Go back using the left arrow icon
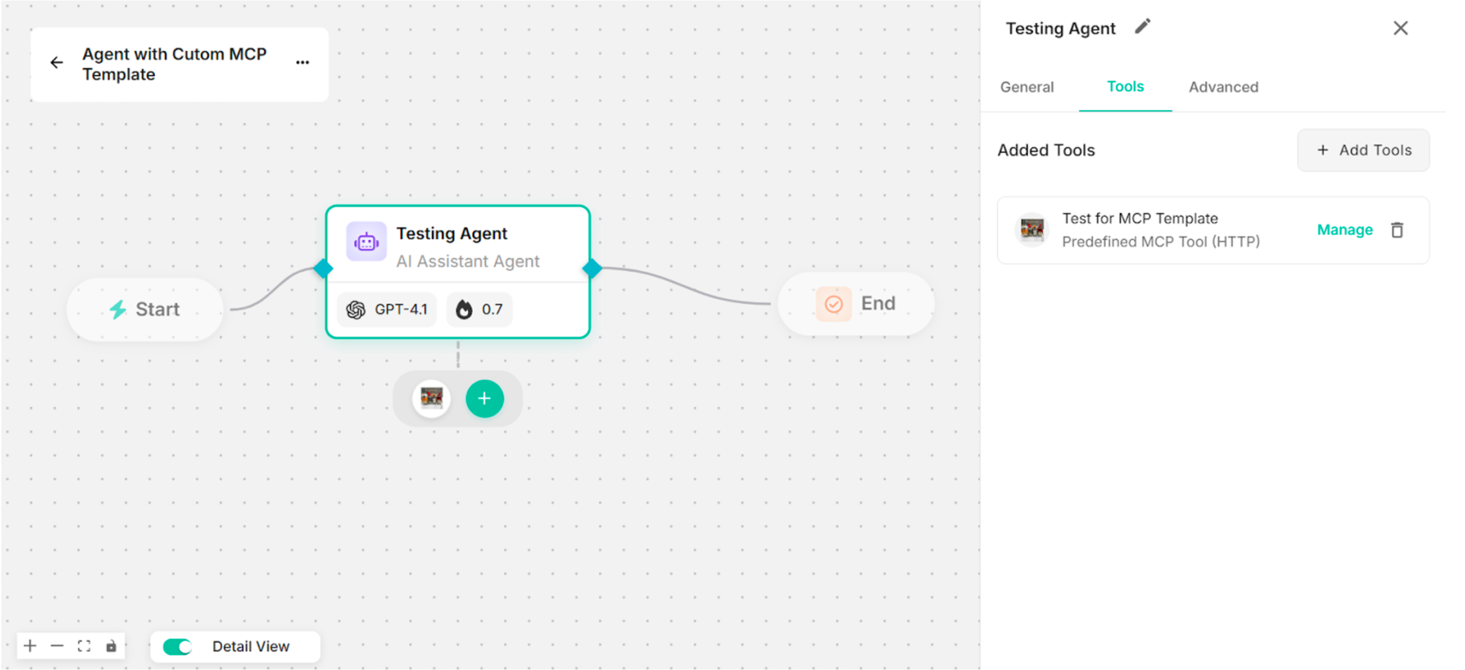Image resolution: width=1465 pixels, height=670 pixels. pyautogui.click(x=56, y=62)
